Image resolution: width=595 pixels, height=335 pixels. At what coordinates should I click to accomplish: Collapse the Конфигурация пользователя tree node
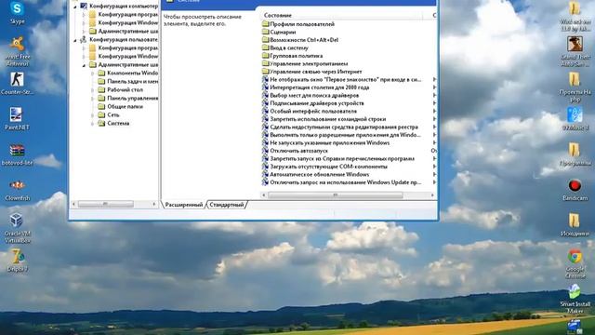pos(75,40)
